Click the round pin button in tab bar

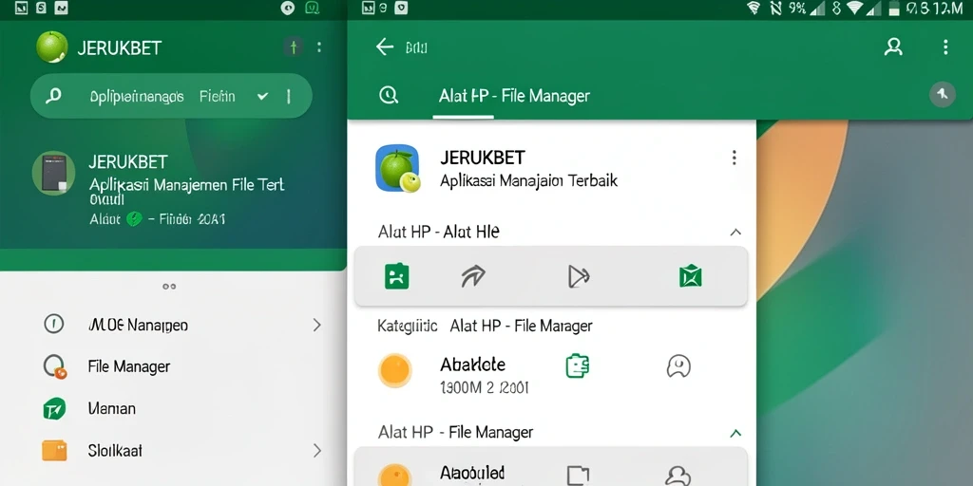[x=942, y=94]
